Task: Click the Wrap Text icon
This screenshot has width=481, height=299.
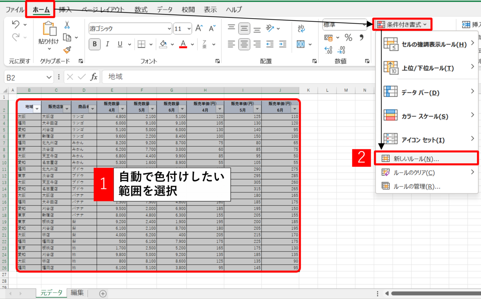Action: coord(301,28)
